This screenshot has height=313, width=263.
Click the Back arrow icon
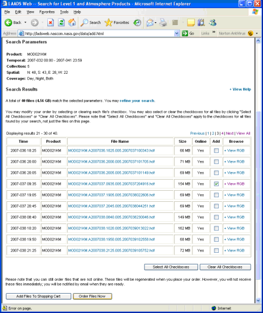tap(8, 23)
